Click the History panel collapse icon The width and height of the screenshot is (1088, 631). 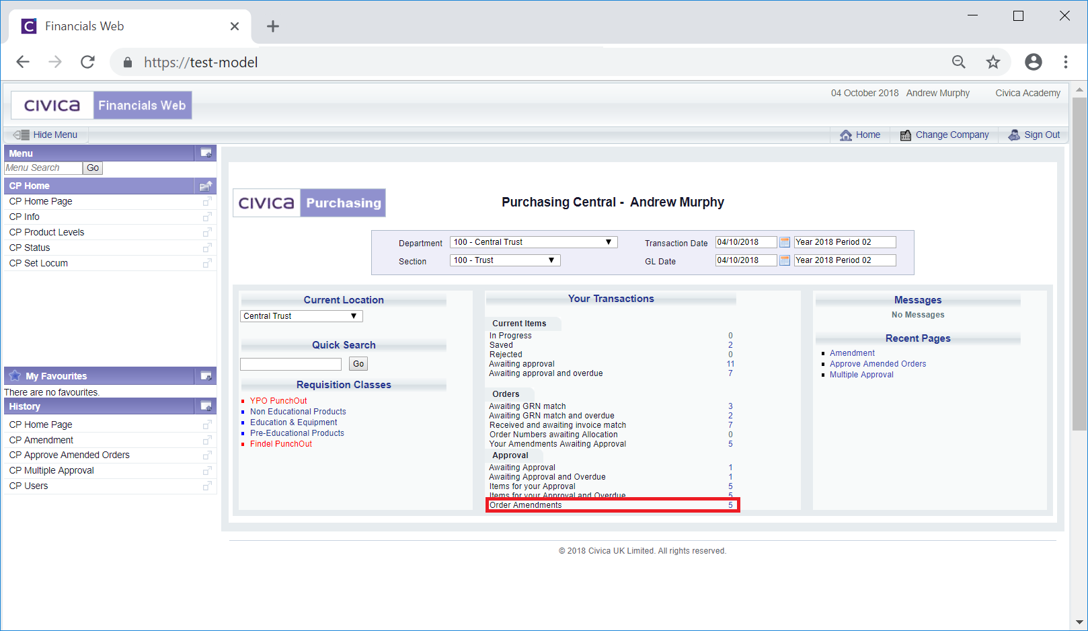coord(206,406)
